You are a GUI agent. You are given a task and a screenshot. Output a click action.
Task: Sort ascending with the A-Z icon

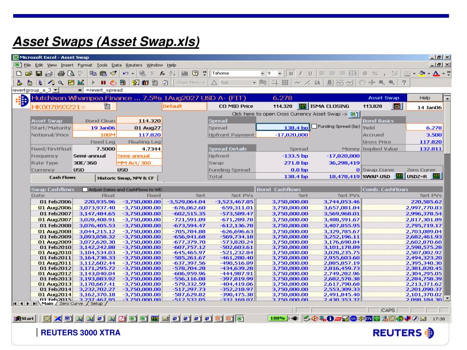[x=172, y=73]
